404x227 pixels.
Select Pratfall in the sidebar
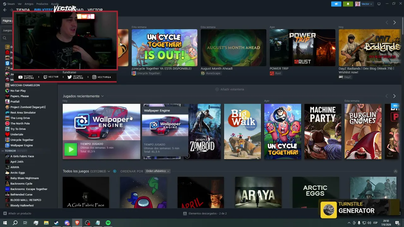(x=15, y=102)
